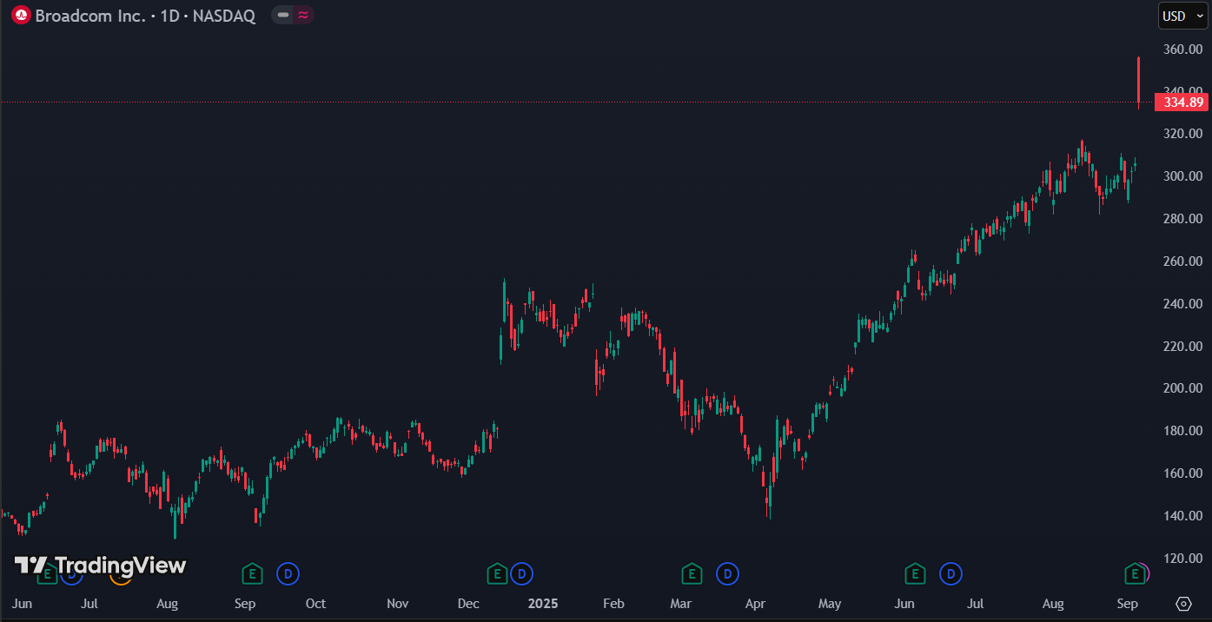The width and height of the screenshot is (1212, 622).
Task: Click the red 334.89 current price label
Action: coord(1181,103)
